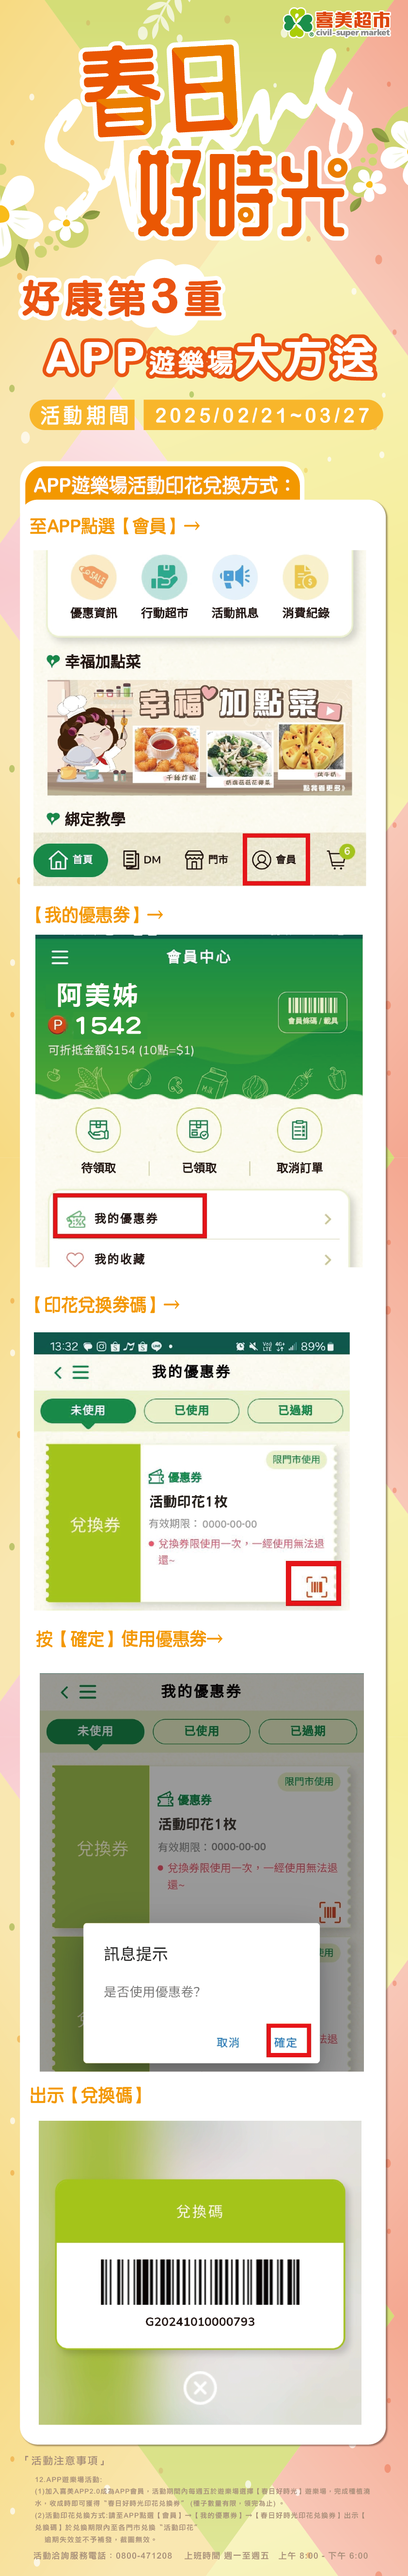Viewport: 408px width, 2576px height.
Task: Confirm with the 確定 button
Action: pyautogui.click(x=286, y=2042)
